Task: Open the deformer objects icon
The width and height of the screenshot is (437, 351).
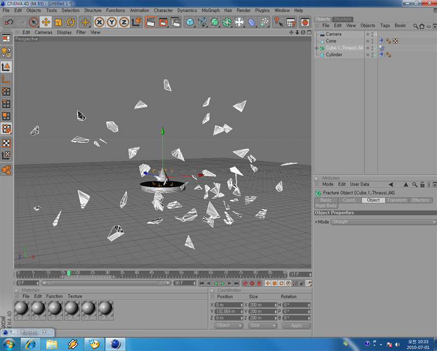Action: (x=252, y=22)
